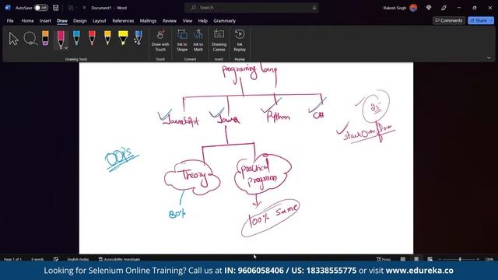The width and height of the screenshot is (498, 280).
Task: Click the zoom out minus button
Action: tap(440, 259)
